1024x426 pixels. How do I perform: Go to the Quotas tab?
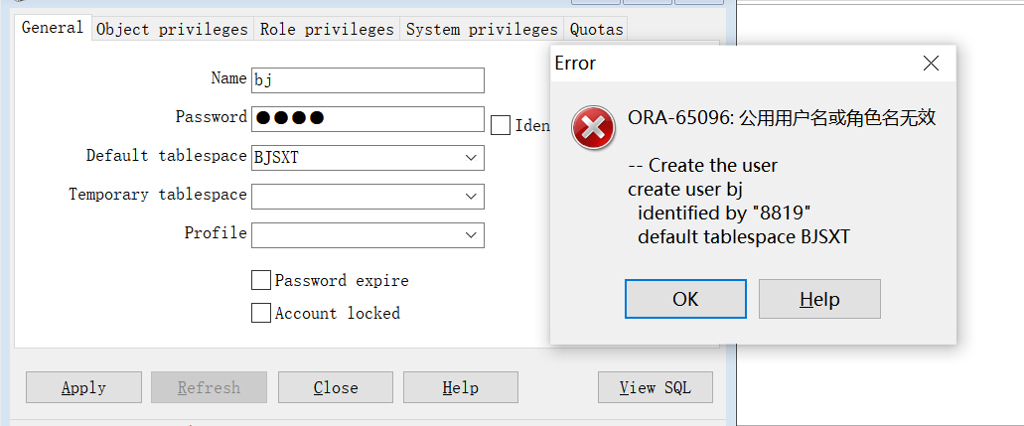click(596, 30)
